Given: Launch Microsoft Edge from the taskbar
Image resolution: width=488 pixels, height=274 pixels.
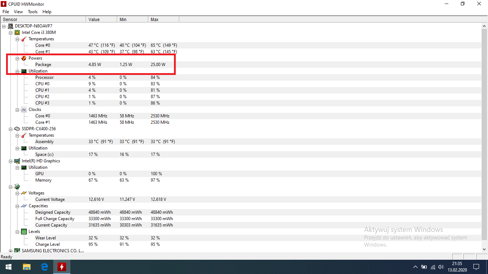Looking at the screenshot, I should [x=44, y=267].
